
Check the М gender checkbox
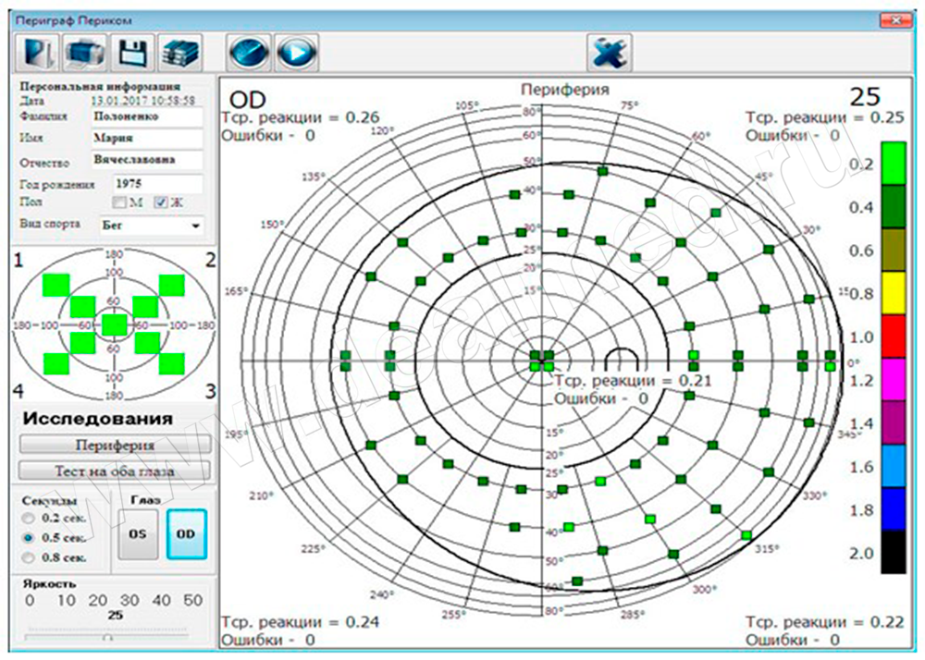click(x=119, y=202)
